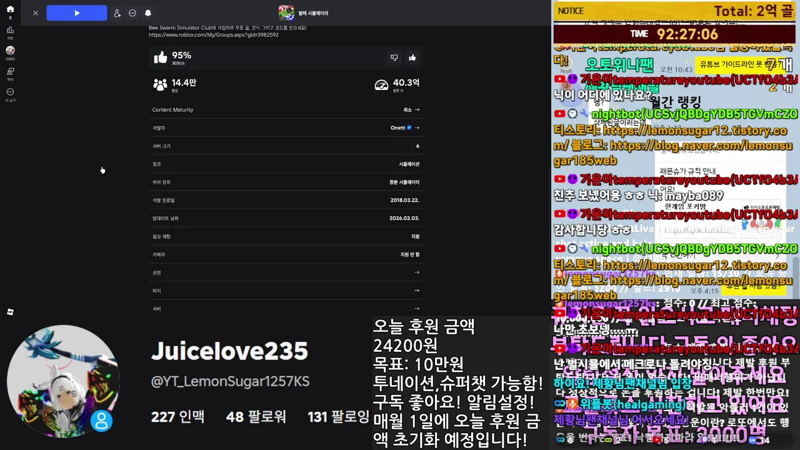This screenshot has width=800, height=450.
Task: Click the blue profile badge on avatar
Action: click(102, 420)
